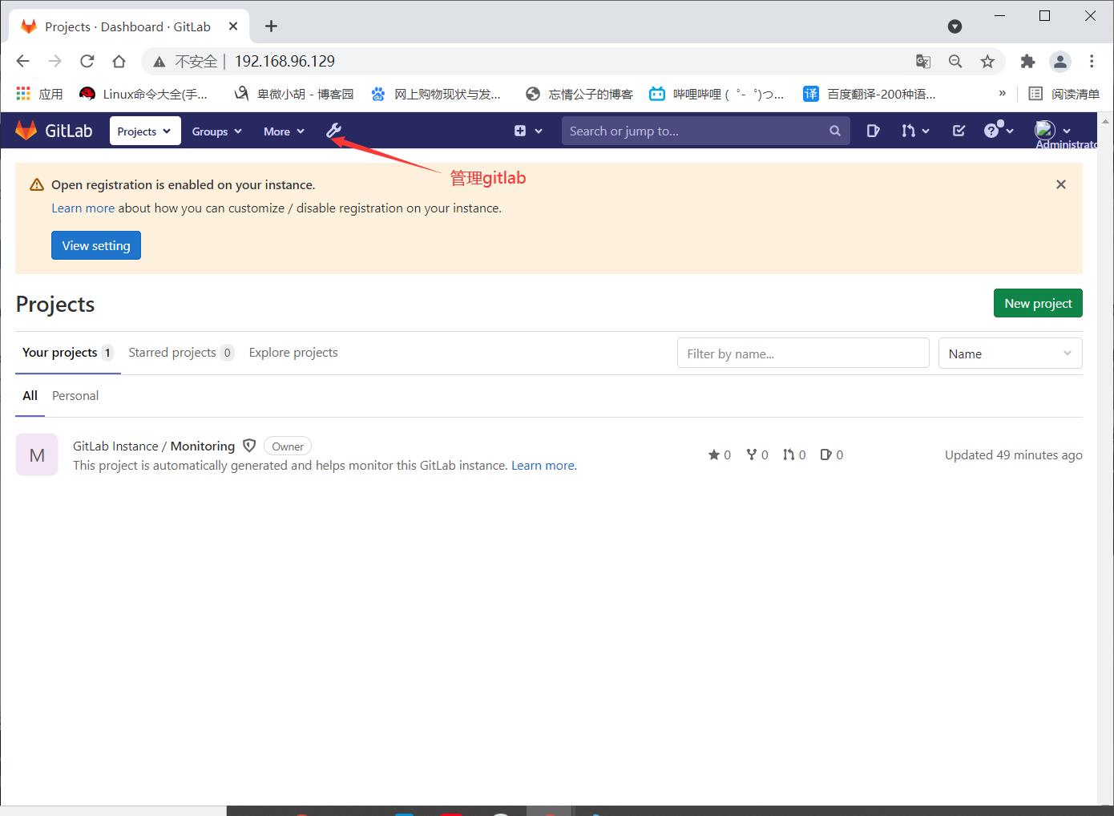Expand the hidden bookmarks overflow chevron
The width and height of the screenshot is (1114, 816).
click(x=1002, y=93)
